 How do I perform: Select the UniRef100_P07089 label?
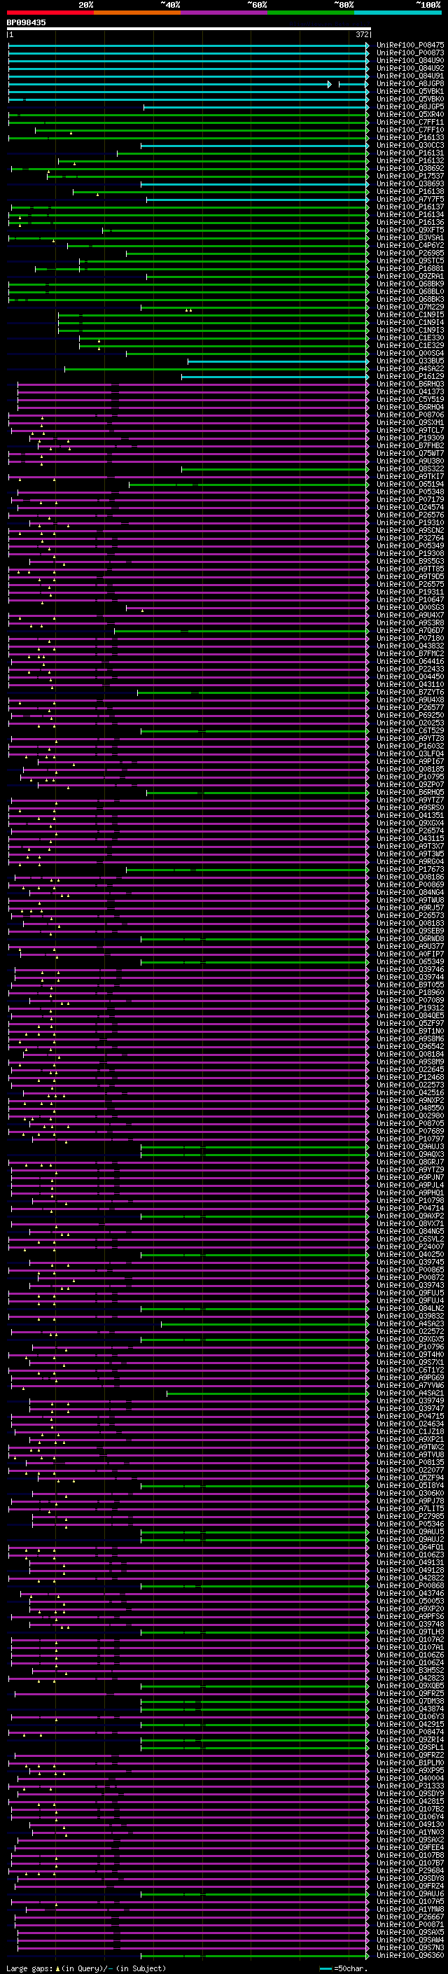tap(409, 999)
